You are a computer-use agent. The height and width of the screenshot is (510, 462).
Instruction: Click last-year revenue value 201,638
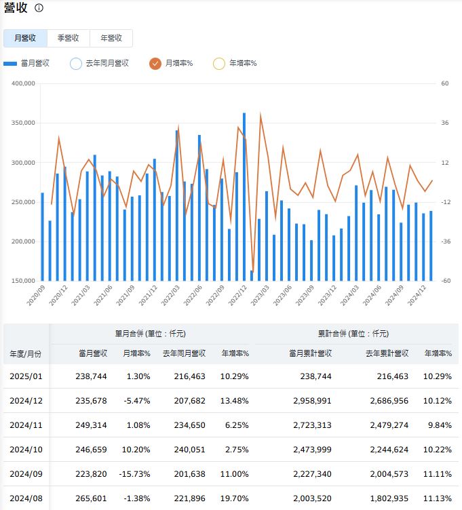click(190, 474)
